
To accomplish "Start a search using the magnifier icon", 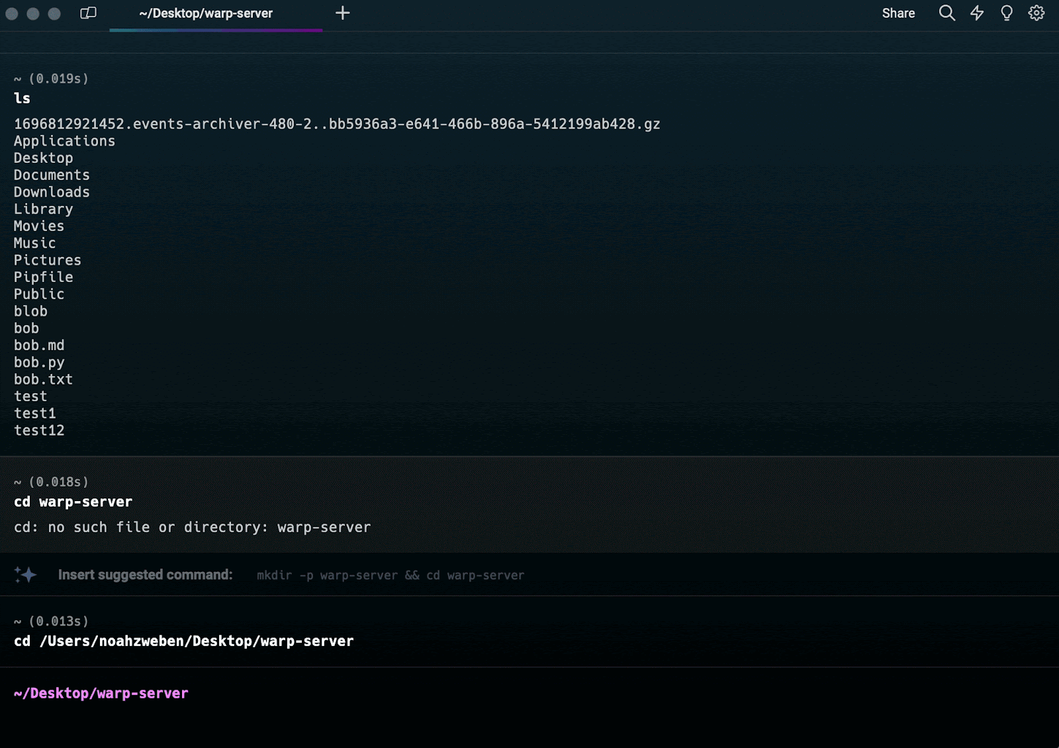I will (946, 13).
